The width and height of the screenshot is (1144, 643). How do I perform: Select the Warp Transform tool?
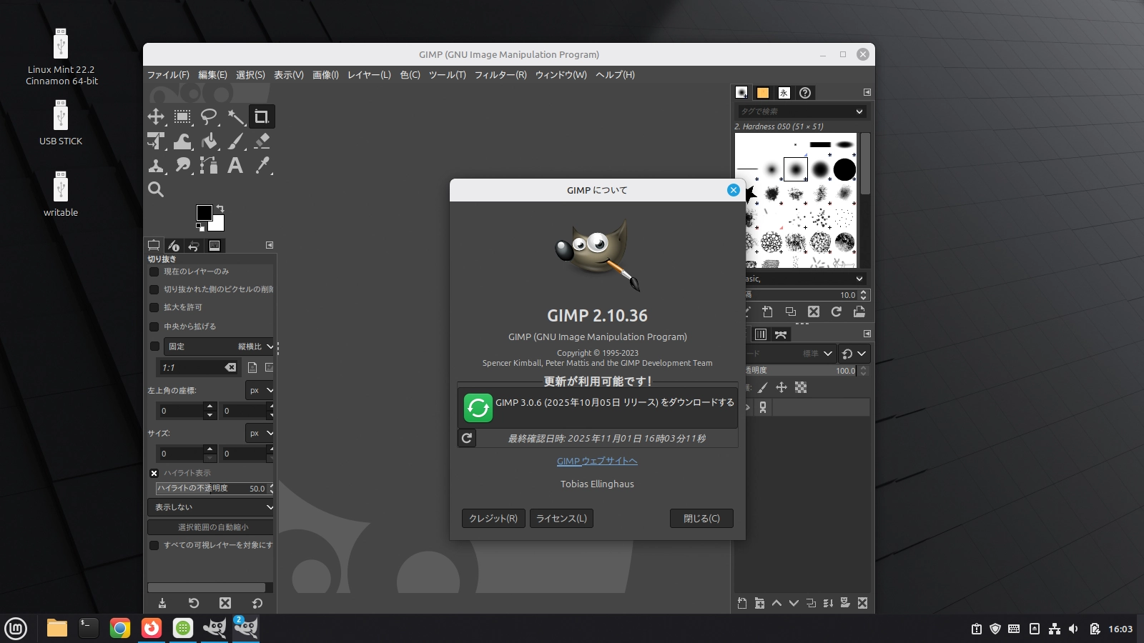tap(182, 141)
